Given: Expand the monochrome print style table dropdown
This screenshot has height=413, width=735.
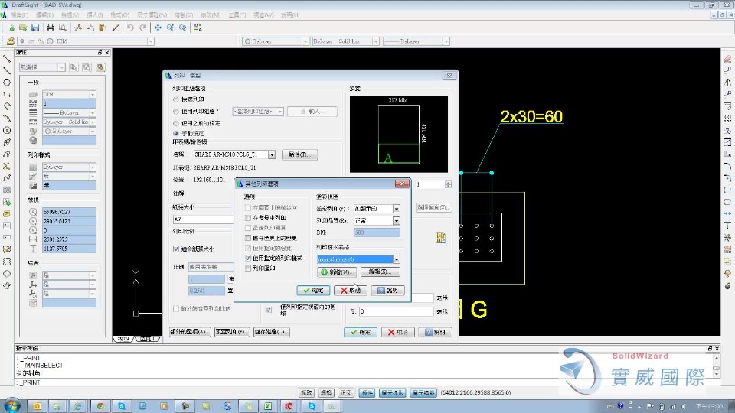Looking at the screenshot, I should pyautogui.click(x=396, y=259).
